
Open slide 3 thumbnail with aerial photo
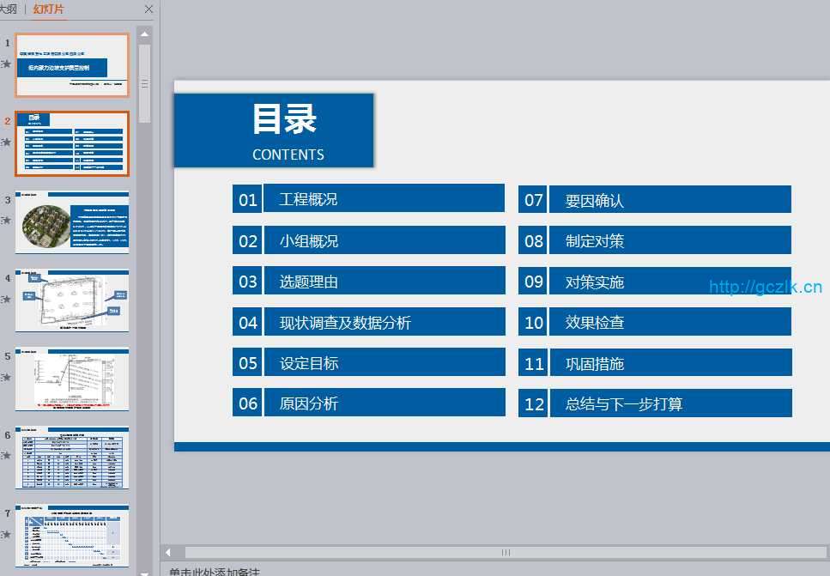click(x=72, y=222)
